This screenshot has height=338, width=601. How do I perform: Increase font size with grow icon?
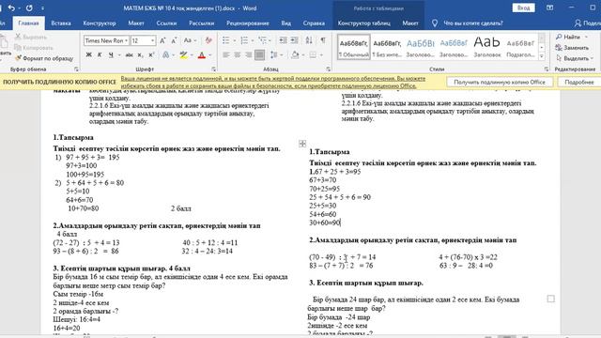tap(162, 40)
